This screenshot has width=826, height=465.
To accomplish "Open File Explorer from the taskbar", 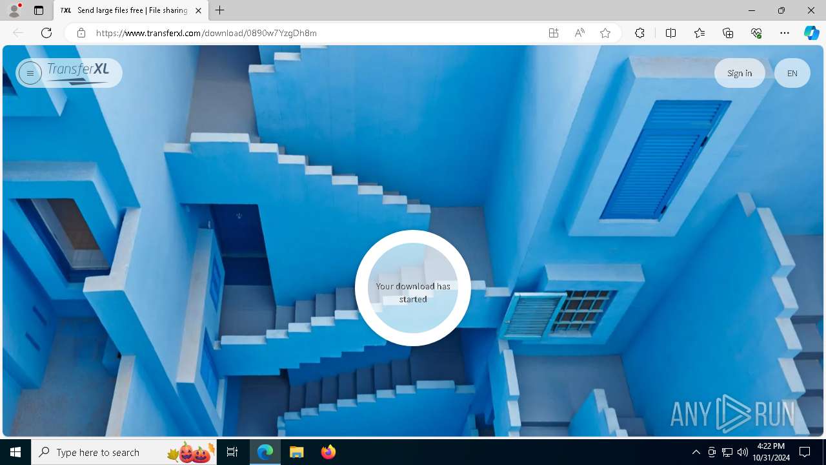I will point(296,452).
